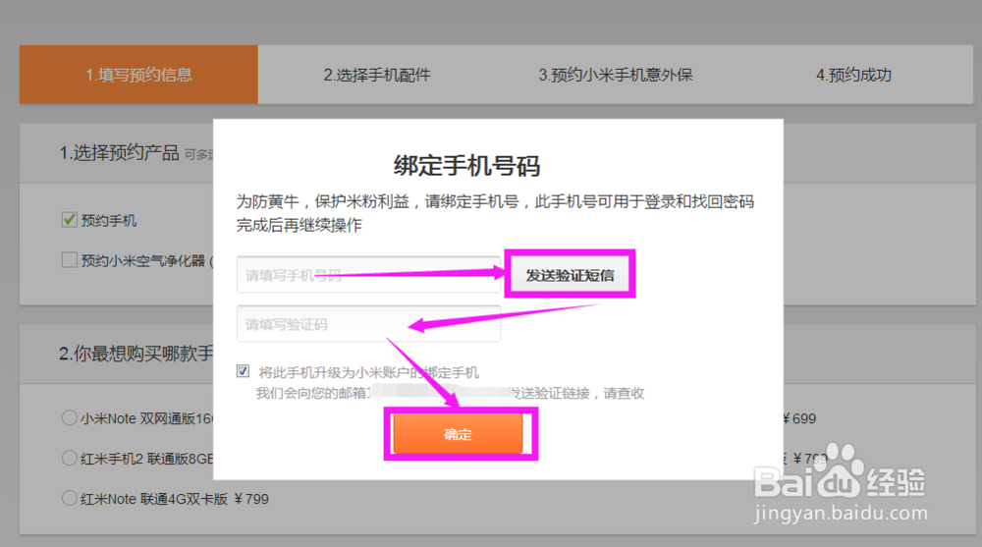
Task: Open the 2.选择手机配件 step tab
Action: (377, 75)
